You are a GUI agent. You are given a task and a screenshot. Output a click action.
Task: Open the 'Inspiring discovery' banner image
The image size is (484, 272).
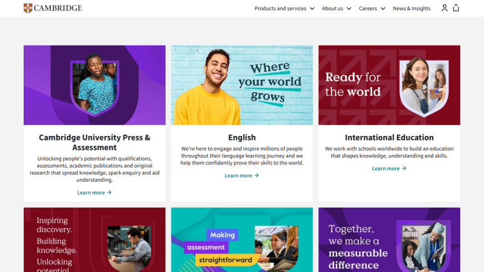[95, 240]
